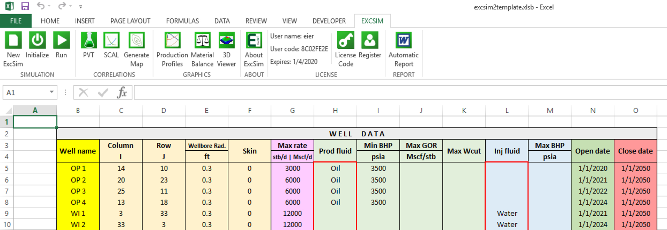Open the Production Profiles chart icon
The height and width of the screenshot is (230, 667).
click(x=172, y=40)
